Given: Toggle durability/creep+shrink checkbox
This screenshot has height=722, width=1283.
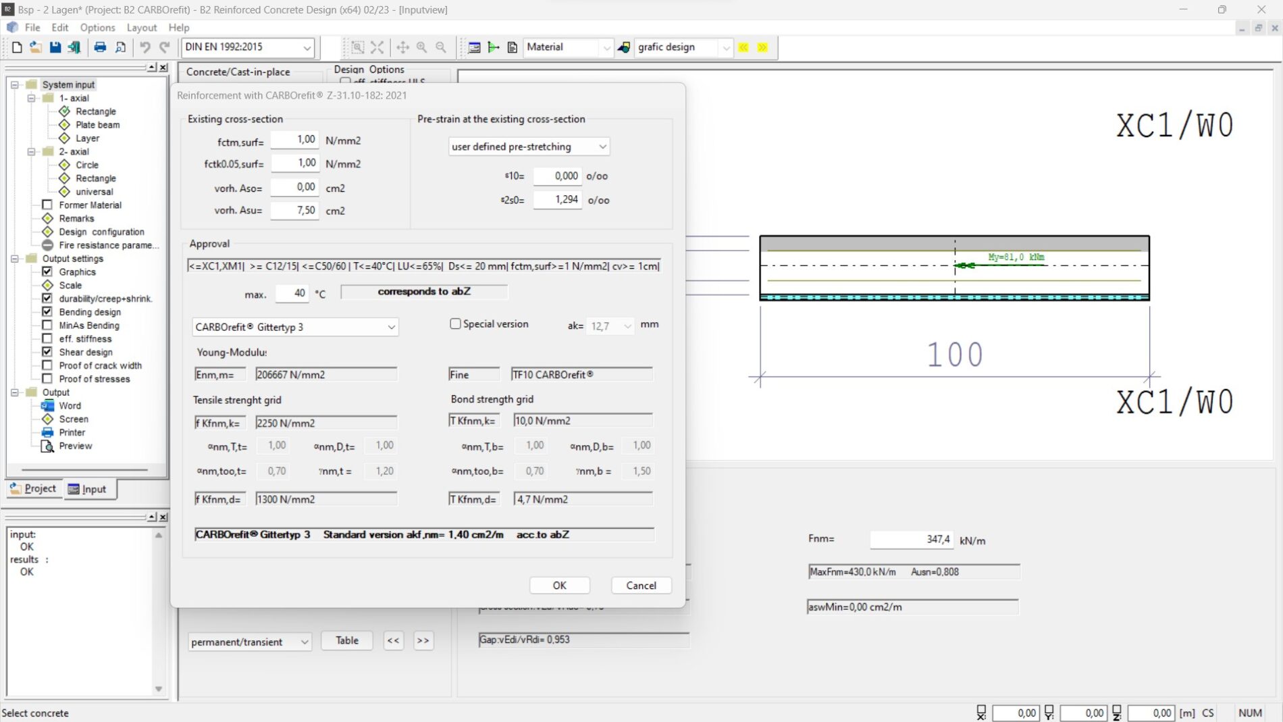Looking at the screenshot, I should tap(47, 299).
